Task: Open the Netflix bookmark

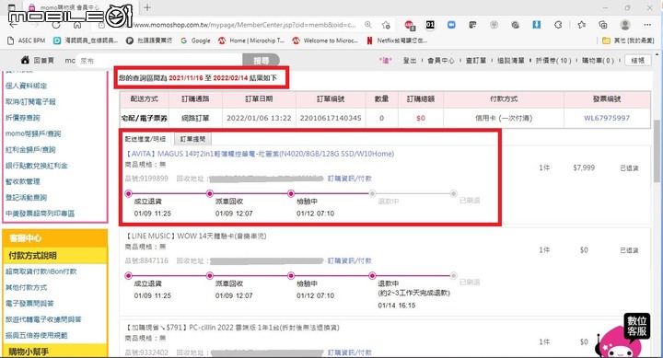Action: pyautogui.click(x=397, y=40)
